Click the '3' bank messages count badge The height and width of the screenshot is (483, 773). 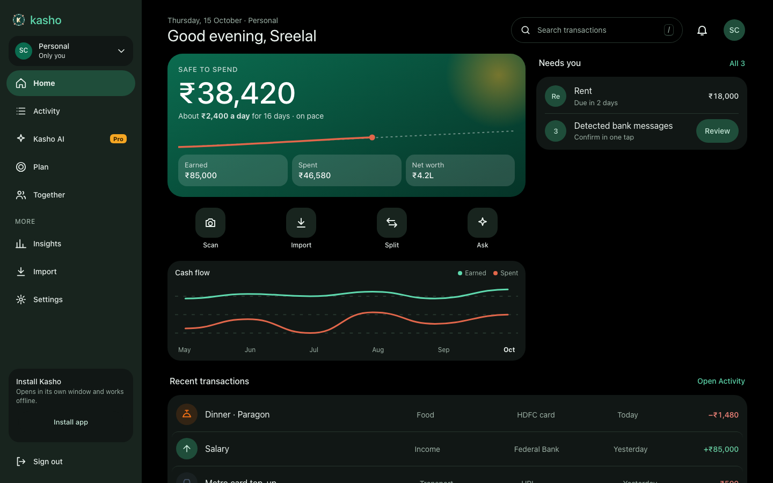(556, 131)
